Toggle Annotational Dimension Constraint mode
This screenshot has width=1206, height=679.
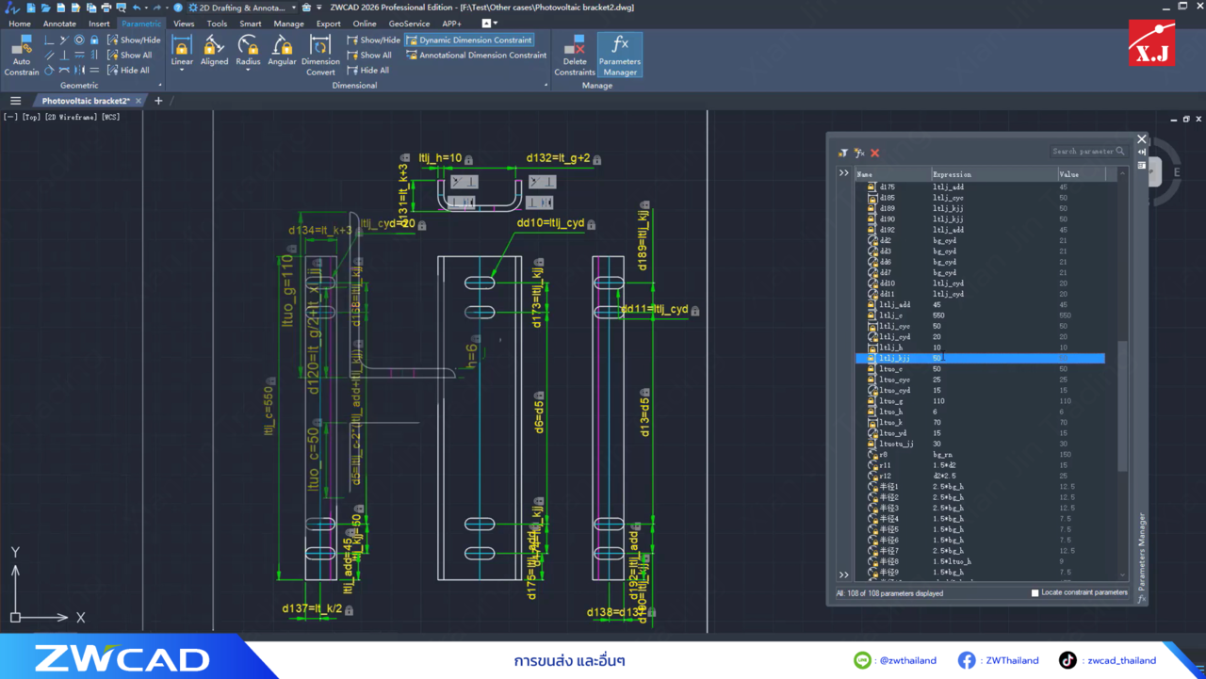coord(476,56)
